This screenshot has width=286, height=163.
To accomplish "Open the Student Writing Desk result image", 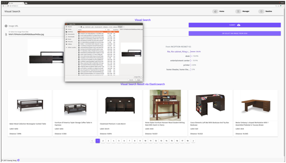I will (x=165, y=105).
